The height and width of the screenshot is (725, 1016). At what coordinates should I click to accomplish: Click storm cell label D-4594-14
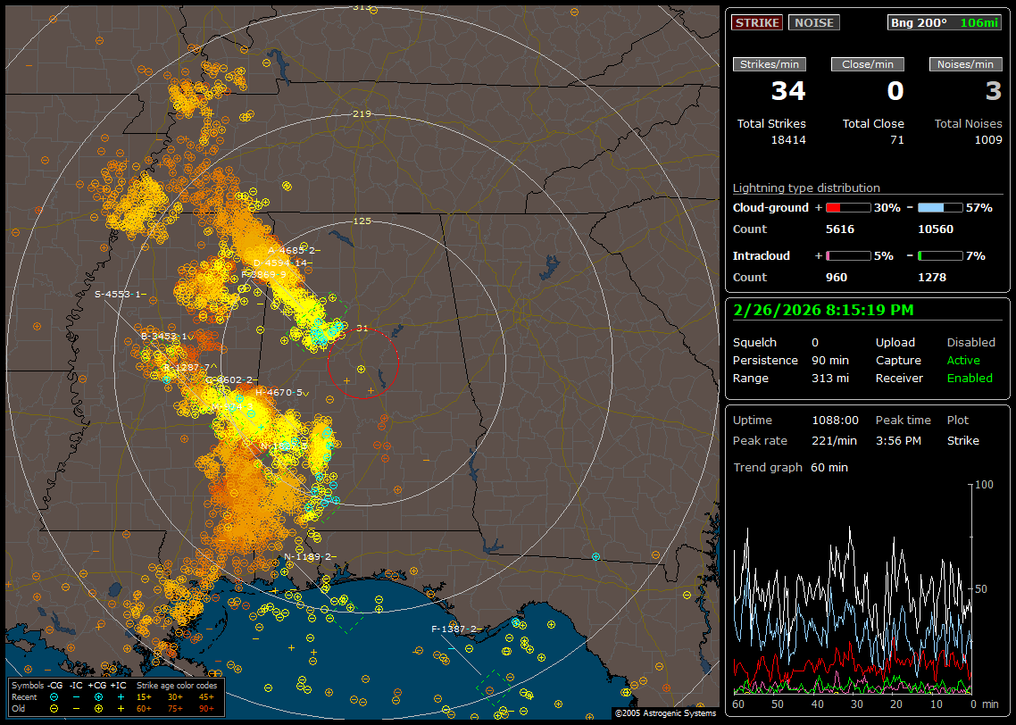[x=281, y=262]
